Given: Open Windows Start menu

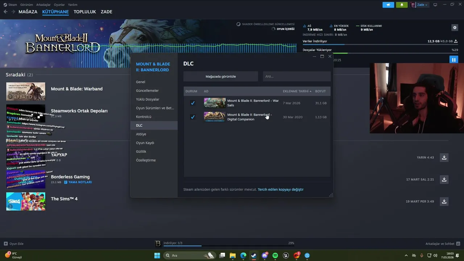Looking at the screenshot, I should click(157, 256).
